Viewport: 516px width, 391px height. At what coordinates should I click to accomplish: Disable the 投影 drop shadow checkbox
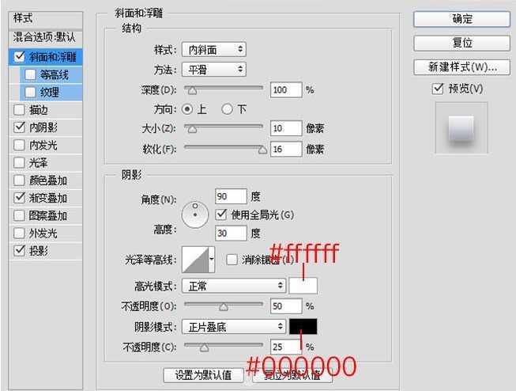(19, 250)
